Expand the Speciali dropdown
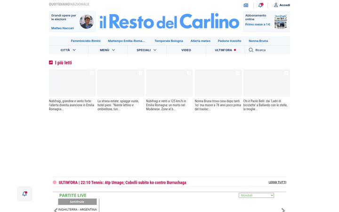 click(147, 50)
